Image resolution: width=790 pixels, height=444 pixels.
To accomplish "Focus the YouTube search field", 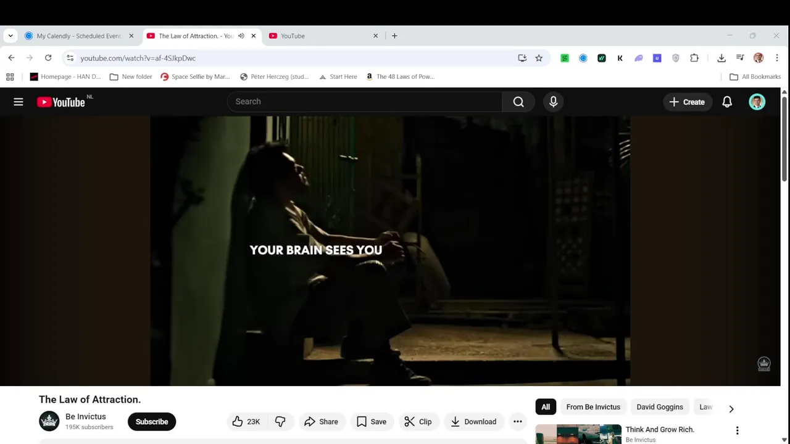I will [364, 102].
